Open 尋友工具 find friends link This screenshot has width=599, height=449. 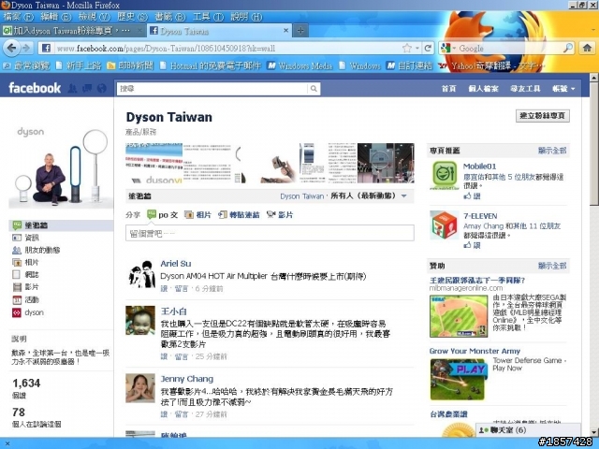(x=525, y=89)
